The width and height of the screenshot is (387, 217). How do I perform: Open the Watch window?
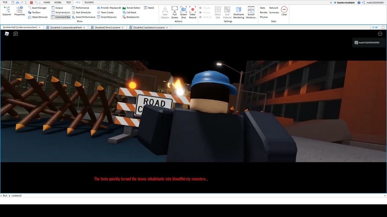(149, 8)
